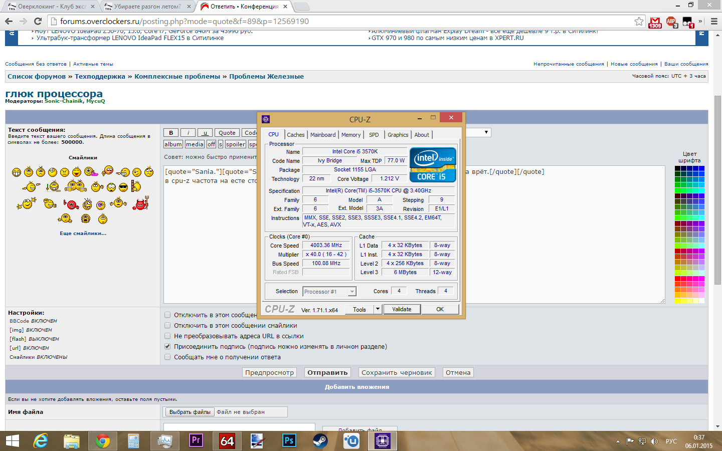Switch to the Mainboard tab in CPU-Z
Viewport: 722px width, 451px height.
323,135
